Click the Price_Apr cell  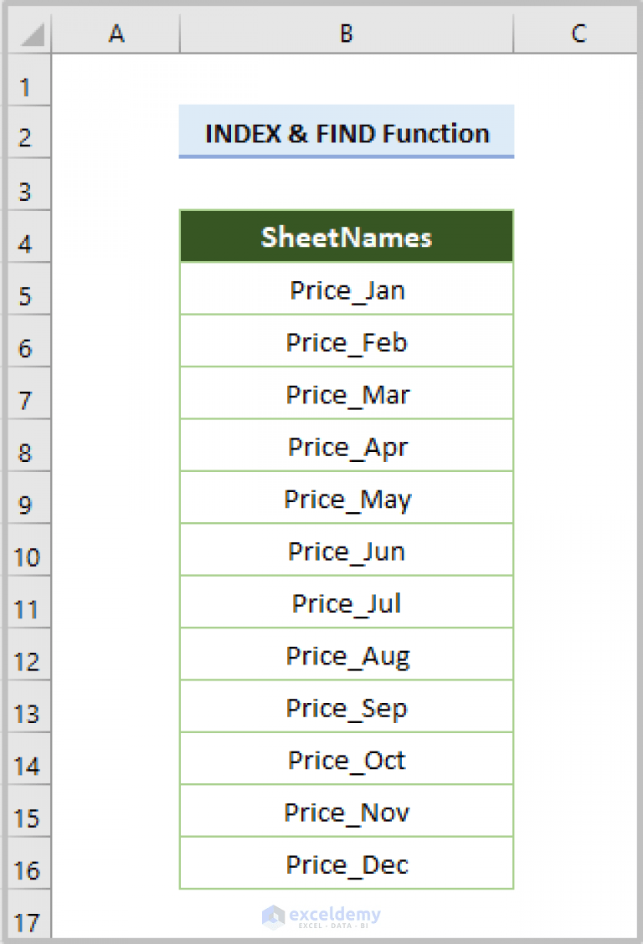click(x=346, y=446)
